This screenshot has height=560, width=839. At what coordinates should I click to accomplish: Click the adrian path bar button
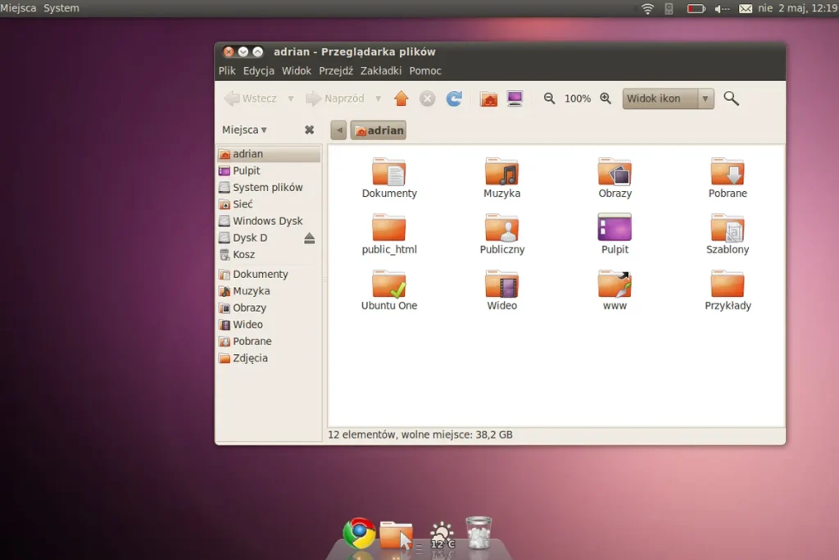tap(378, 130)
